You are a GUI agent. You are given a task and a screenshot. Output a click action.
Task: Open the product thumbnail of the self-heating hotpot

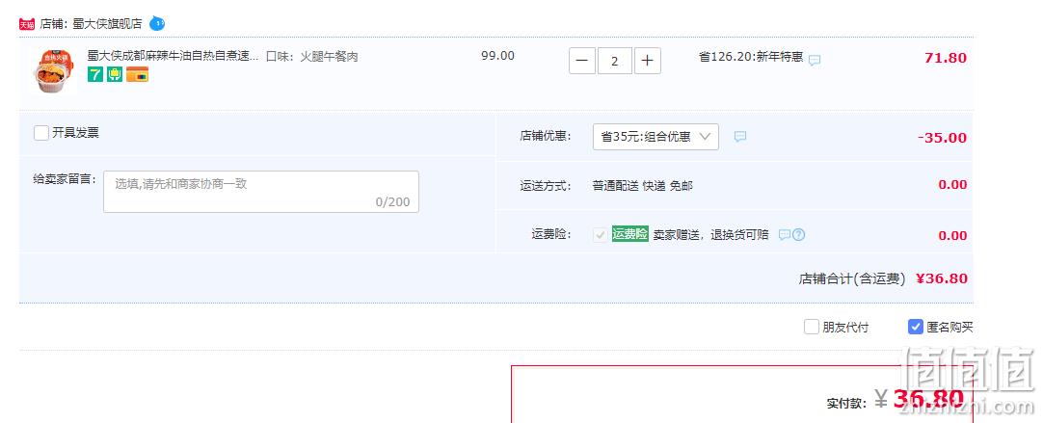(x=55, y=70)
